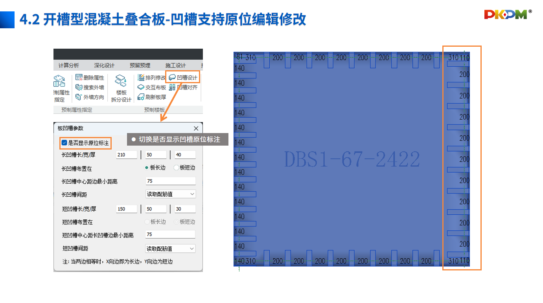The height and width of the screenshot is (303, 543).
Task: Choose the 外墙方向 exterior wall direction tool
Action: point(90,97)
